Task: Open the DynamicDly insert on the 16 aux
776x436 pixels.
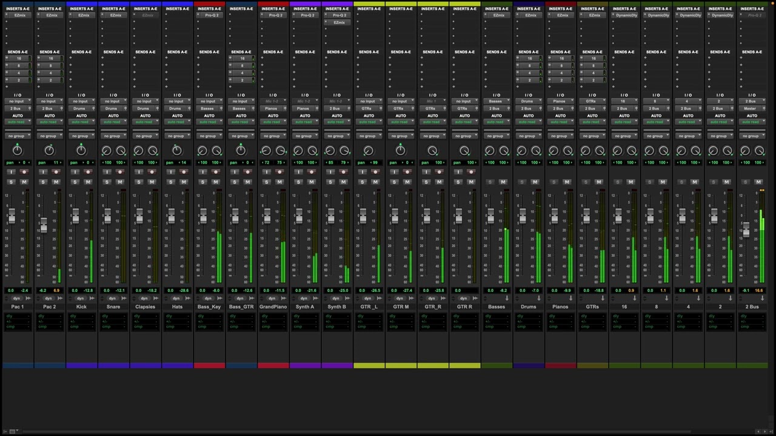Action: coord(626,15)
